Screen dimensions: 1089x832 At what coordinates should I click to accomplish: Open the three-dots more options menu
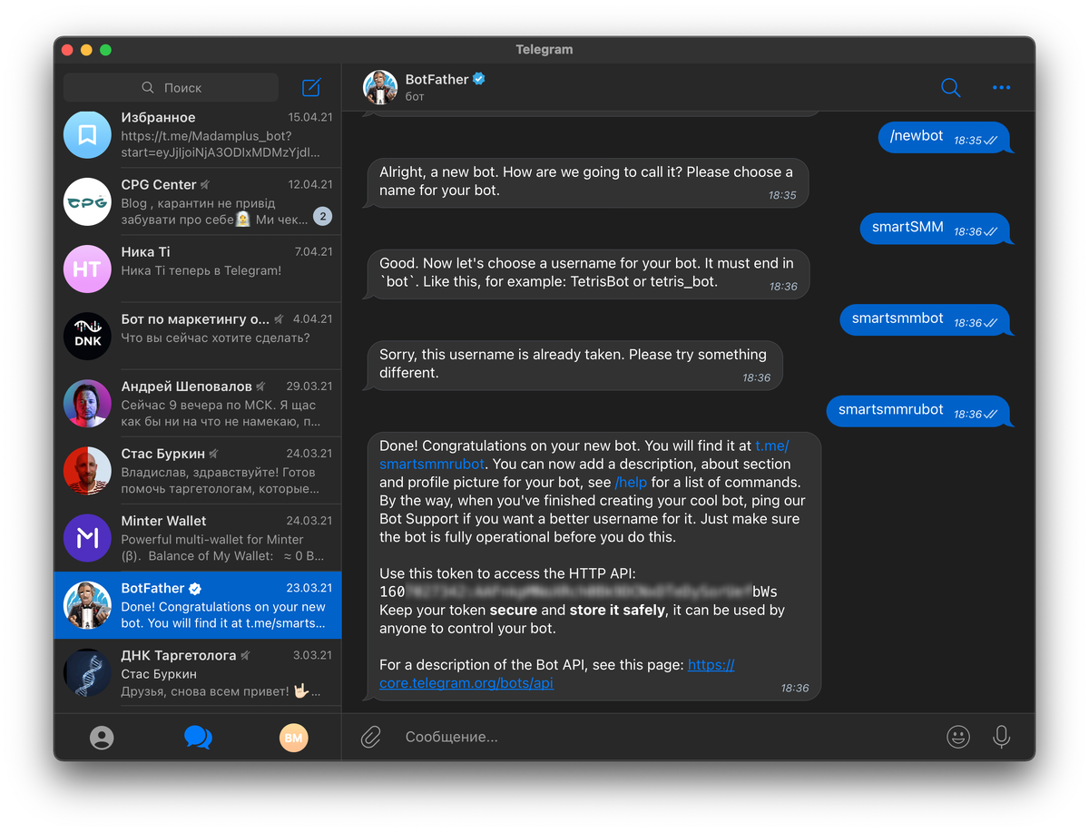tap(1001, 88)
